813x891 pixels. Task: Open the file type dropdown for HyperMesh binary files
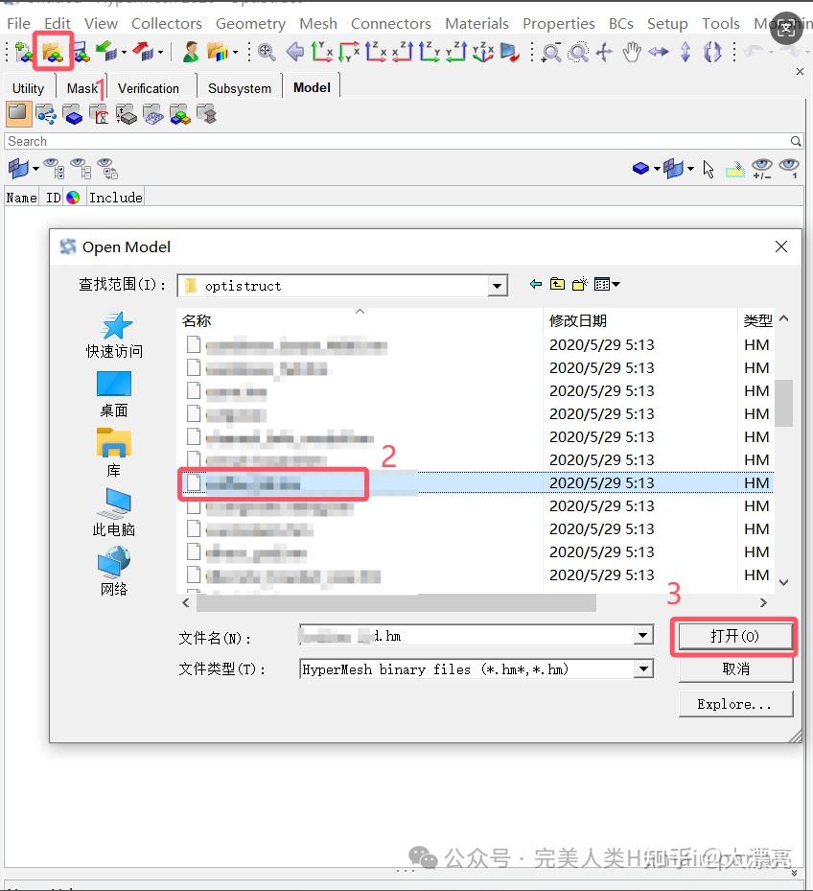[x=643, y=668]
